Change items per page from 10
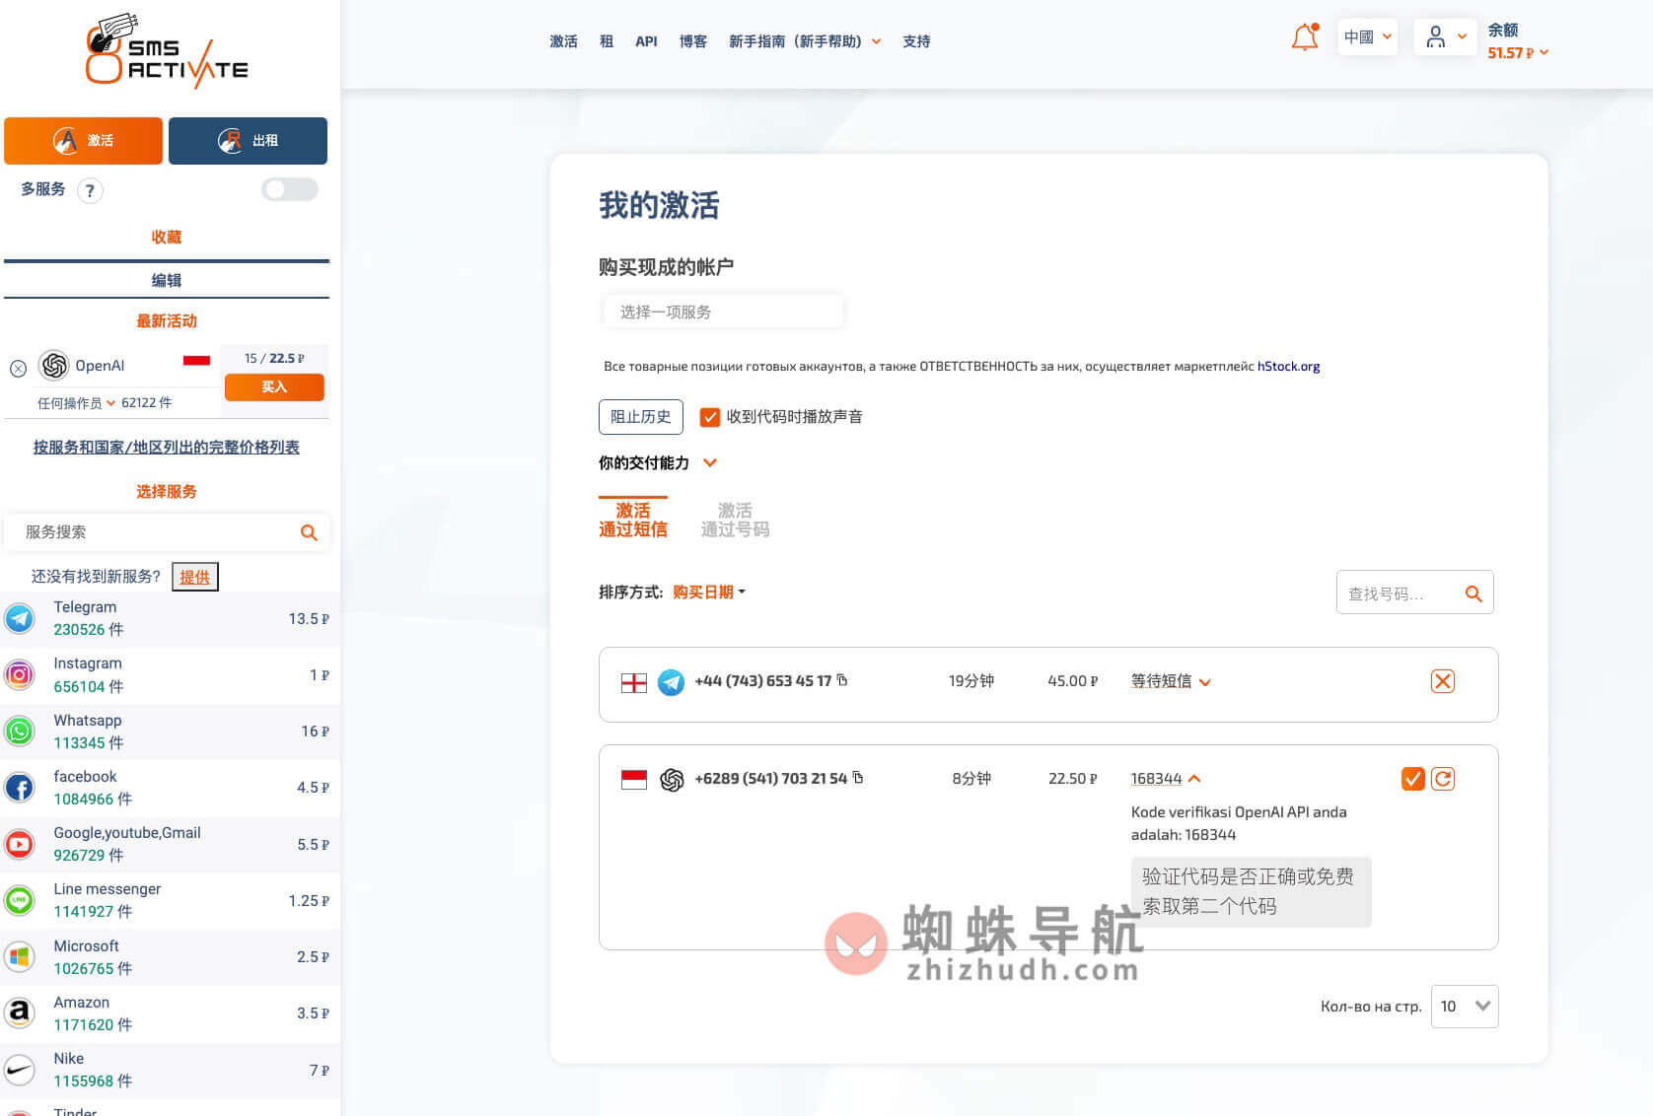Screen dimensions: 1653x1116 (1464, 1006)
